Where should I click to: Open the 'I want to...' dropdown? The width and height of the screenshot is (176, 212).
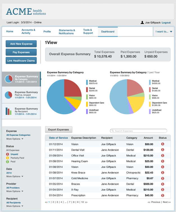pyautogui.click(x=164, y=32)
